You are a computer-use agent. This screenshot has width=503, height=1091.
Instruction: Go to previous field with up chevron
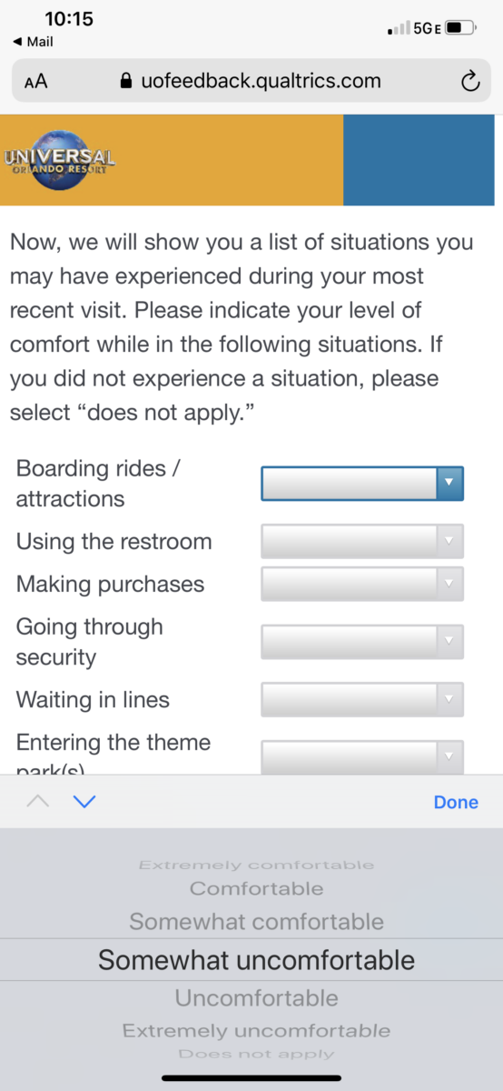pos(38,802)
